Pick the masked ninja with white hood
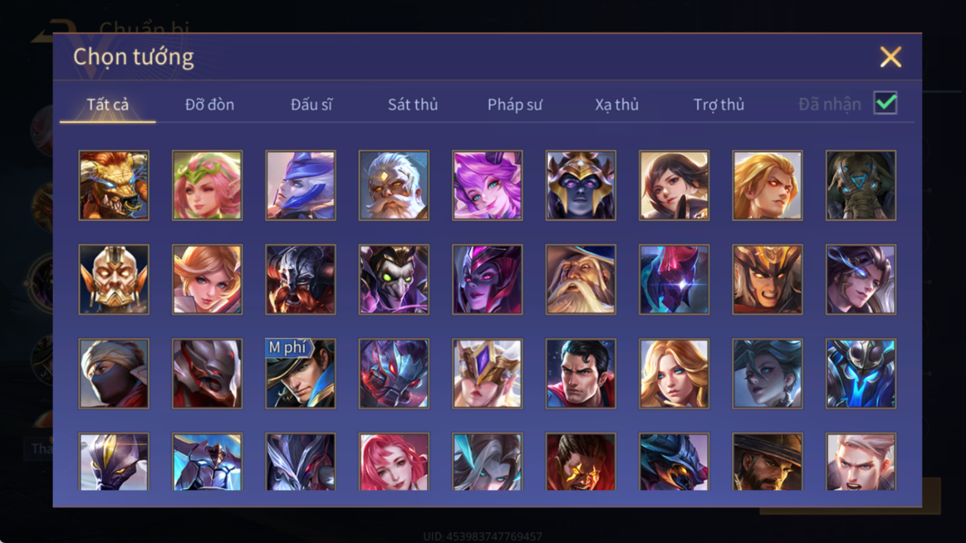 pos(114,374)
